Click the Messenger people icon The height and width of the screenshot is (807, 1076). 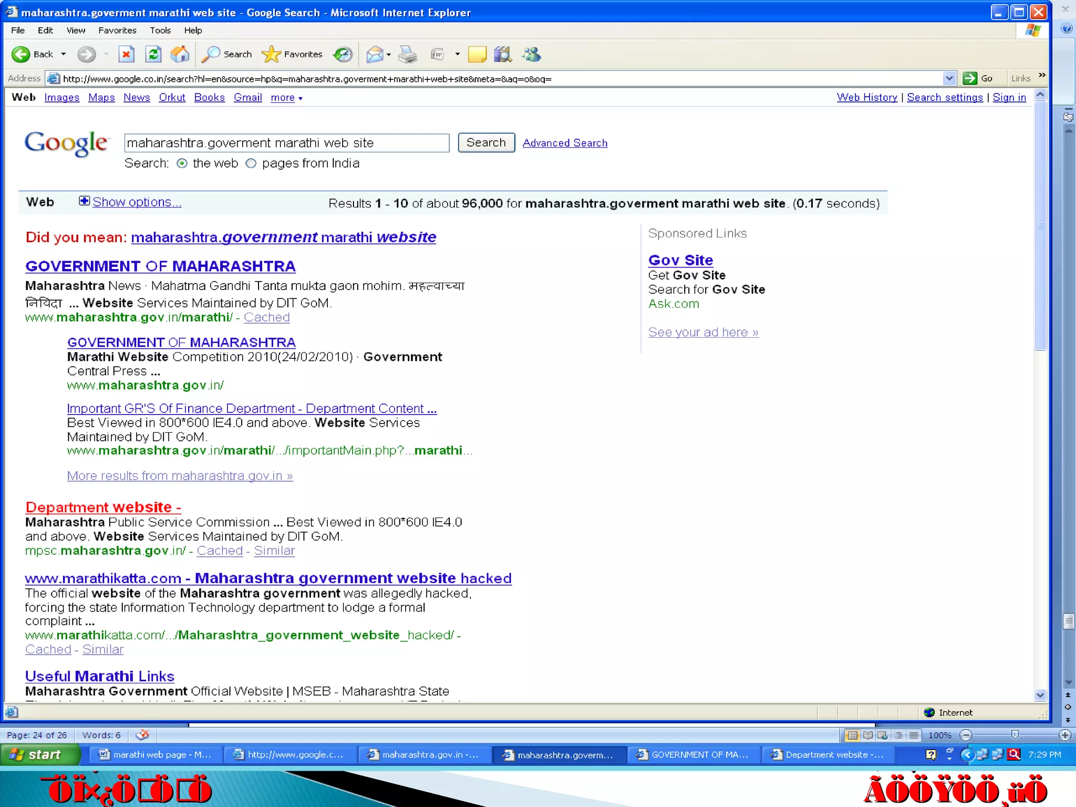[531, 54]
